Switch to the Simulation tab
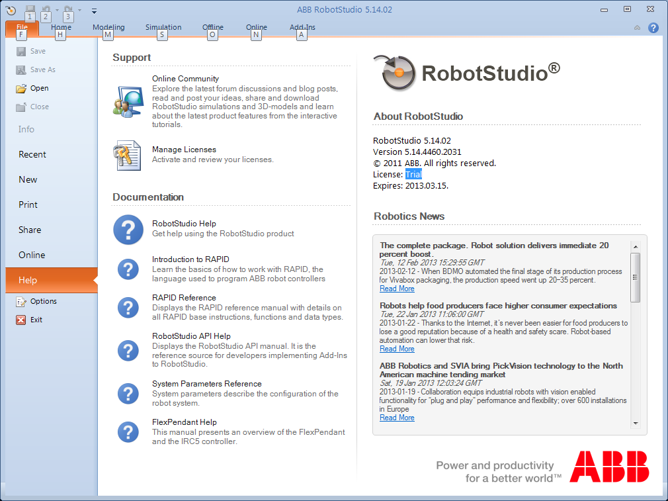Screen dimensions: 668x501 click(163, 28)
